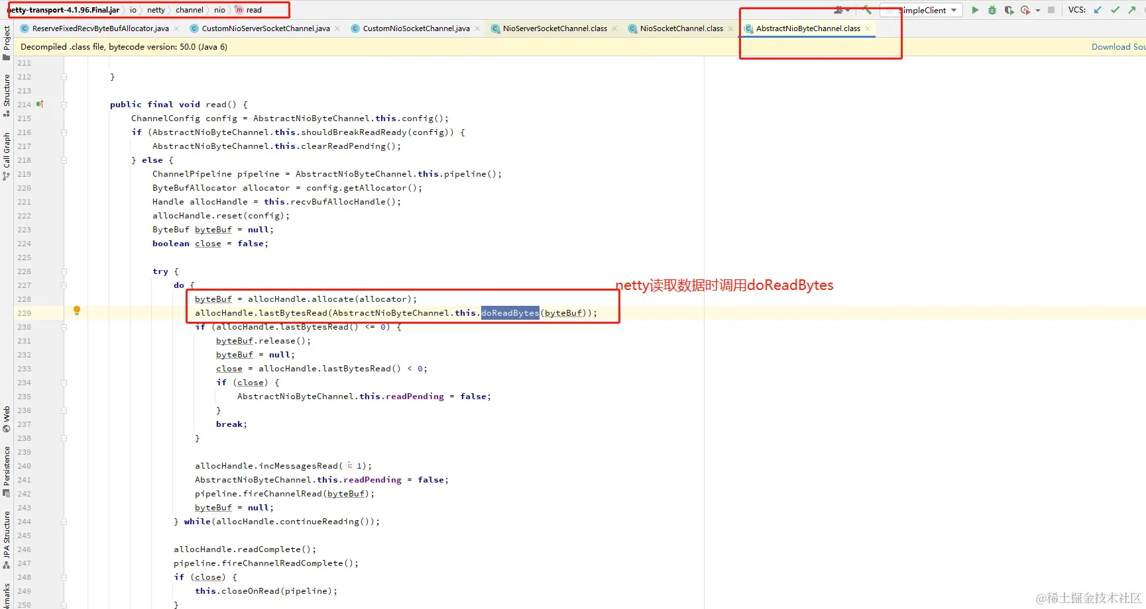The height and width of the screenshot is (609, 1146).
Task: Click the user account icon in the toolbar
Action: 839,10
